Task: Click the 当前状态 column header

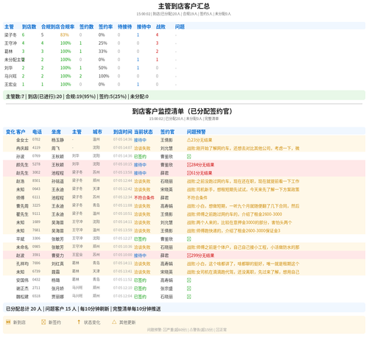Action: point(144,132)
